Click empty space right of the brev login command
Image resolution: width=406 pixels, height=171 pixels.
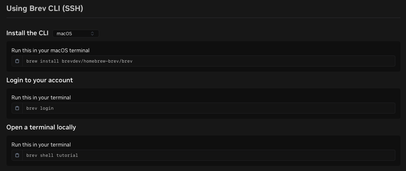(227, 108)
